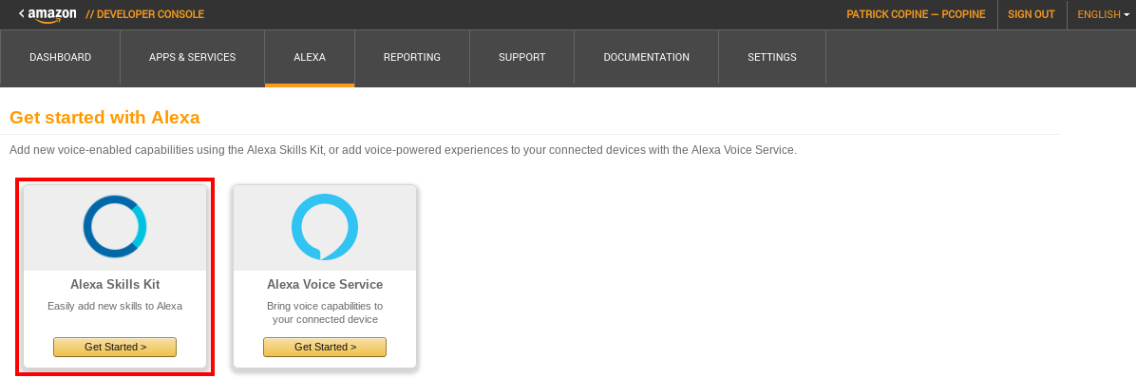Switch to the Support tab
The width and height of the screenshot is (1136, 378).
pos(521,57)
